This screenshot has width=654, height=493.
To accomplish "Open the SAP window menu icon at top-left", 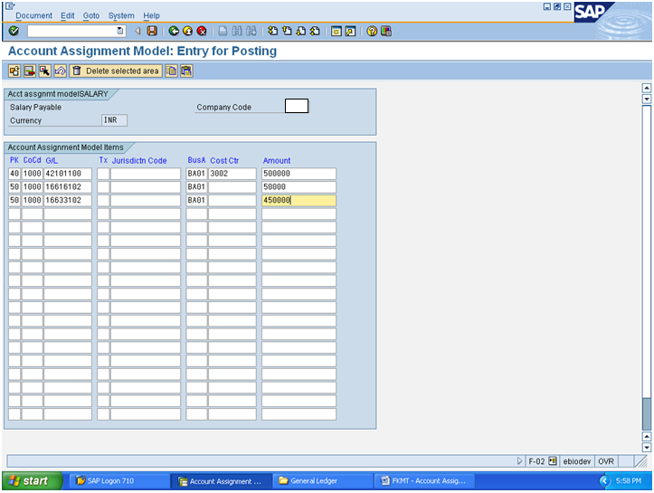I will [10, 5].
